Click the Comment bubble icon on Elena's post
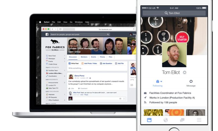Screen dimensions: 218x131 [79, 88]
